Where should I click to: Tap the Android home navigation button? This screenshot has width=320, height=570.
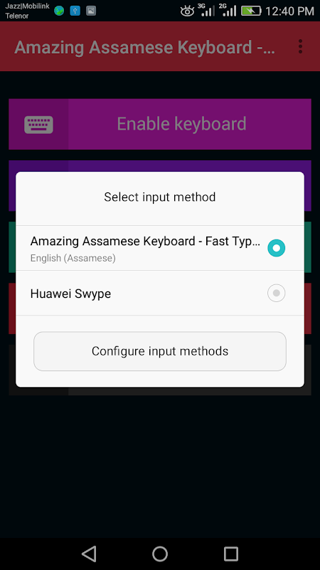coord(160,554)
